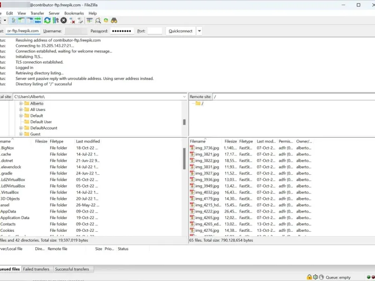This screenshot has height=281, width=375.
Task: Click the Default User folder icon
Action: pyautogui.click(x=27, y=122)
